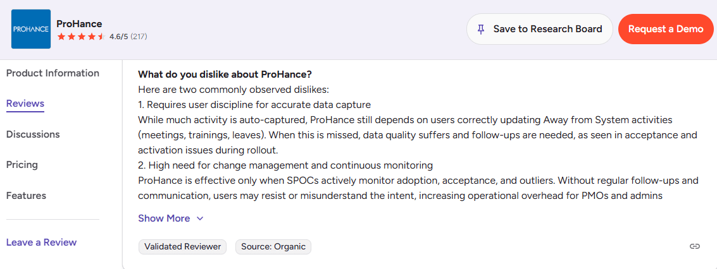Viewport: 717px width, 269px height.
Task: Click the ProHance logo thumbnail
Action: [x=31, y=29]
